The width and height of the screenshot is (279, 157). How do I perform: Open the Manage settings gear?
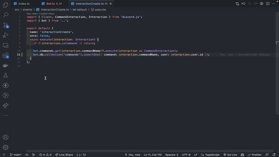[x=6, y=147]
